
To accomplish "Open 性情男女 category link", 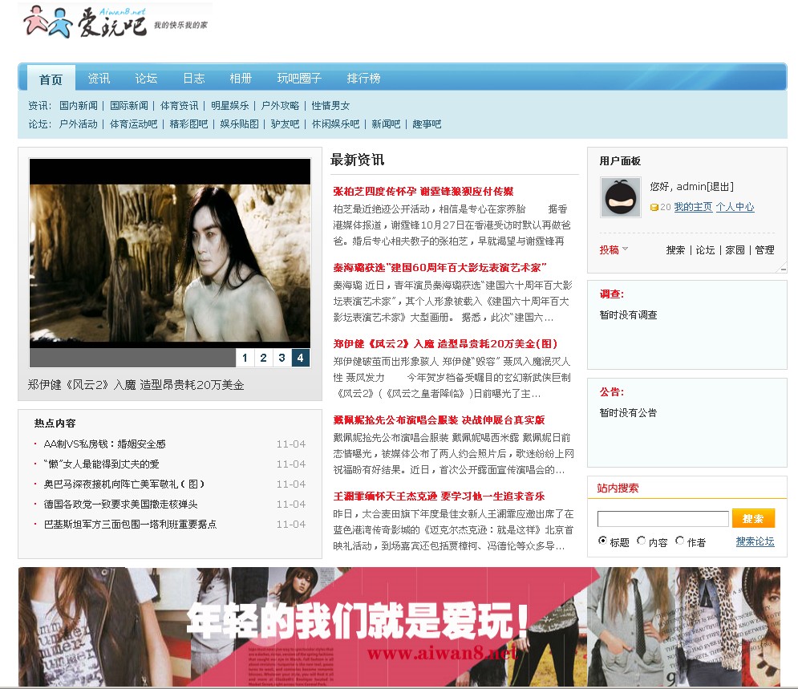I will [330, 105].
